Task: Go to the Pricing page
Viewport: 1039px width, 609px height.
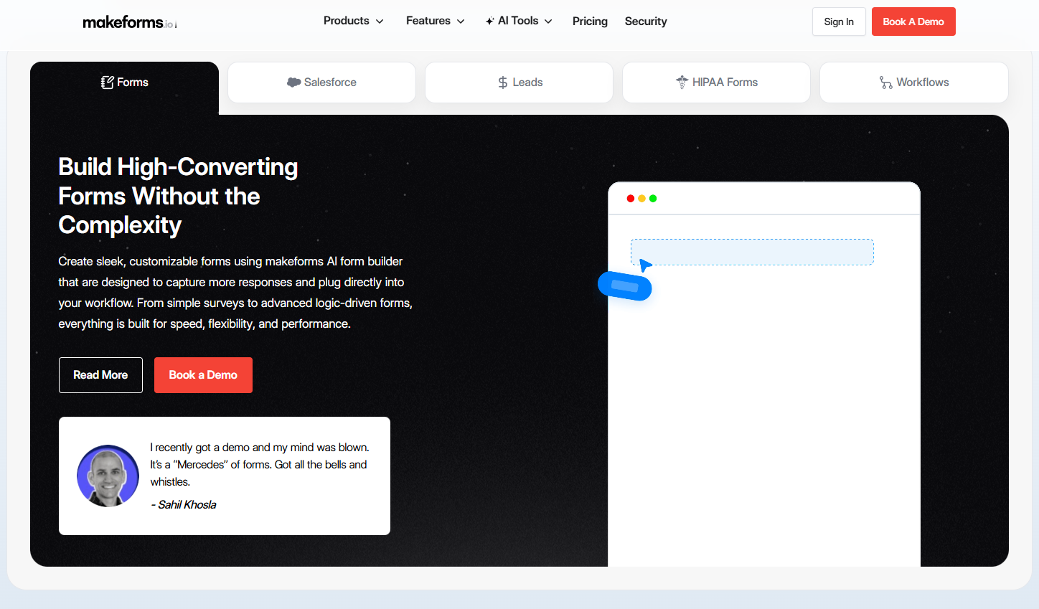Action: click(590, 22)
